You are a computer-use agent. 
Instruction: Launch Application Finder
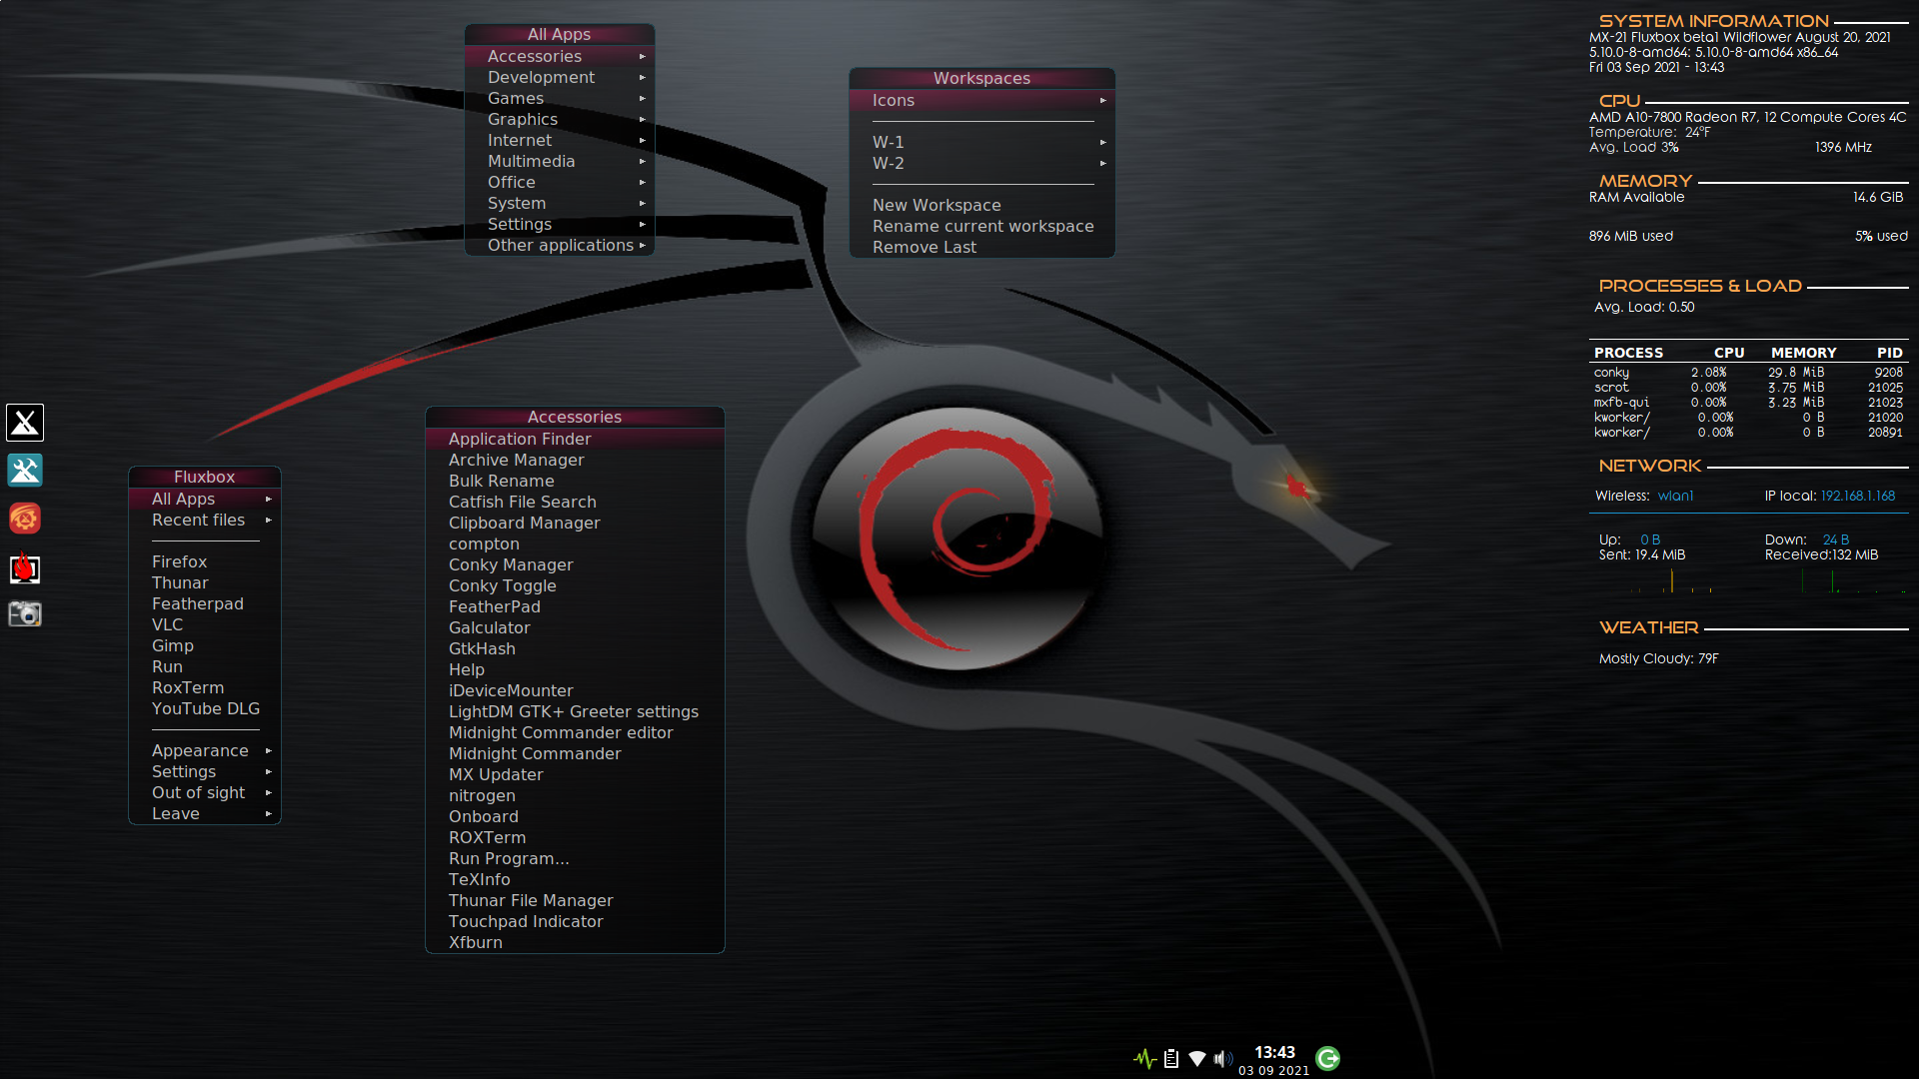(575, 439)
